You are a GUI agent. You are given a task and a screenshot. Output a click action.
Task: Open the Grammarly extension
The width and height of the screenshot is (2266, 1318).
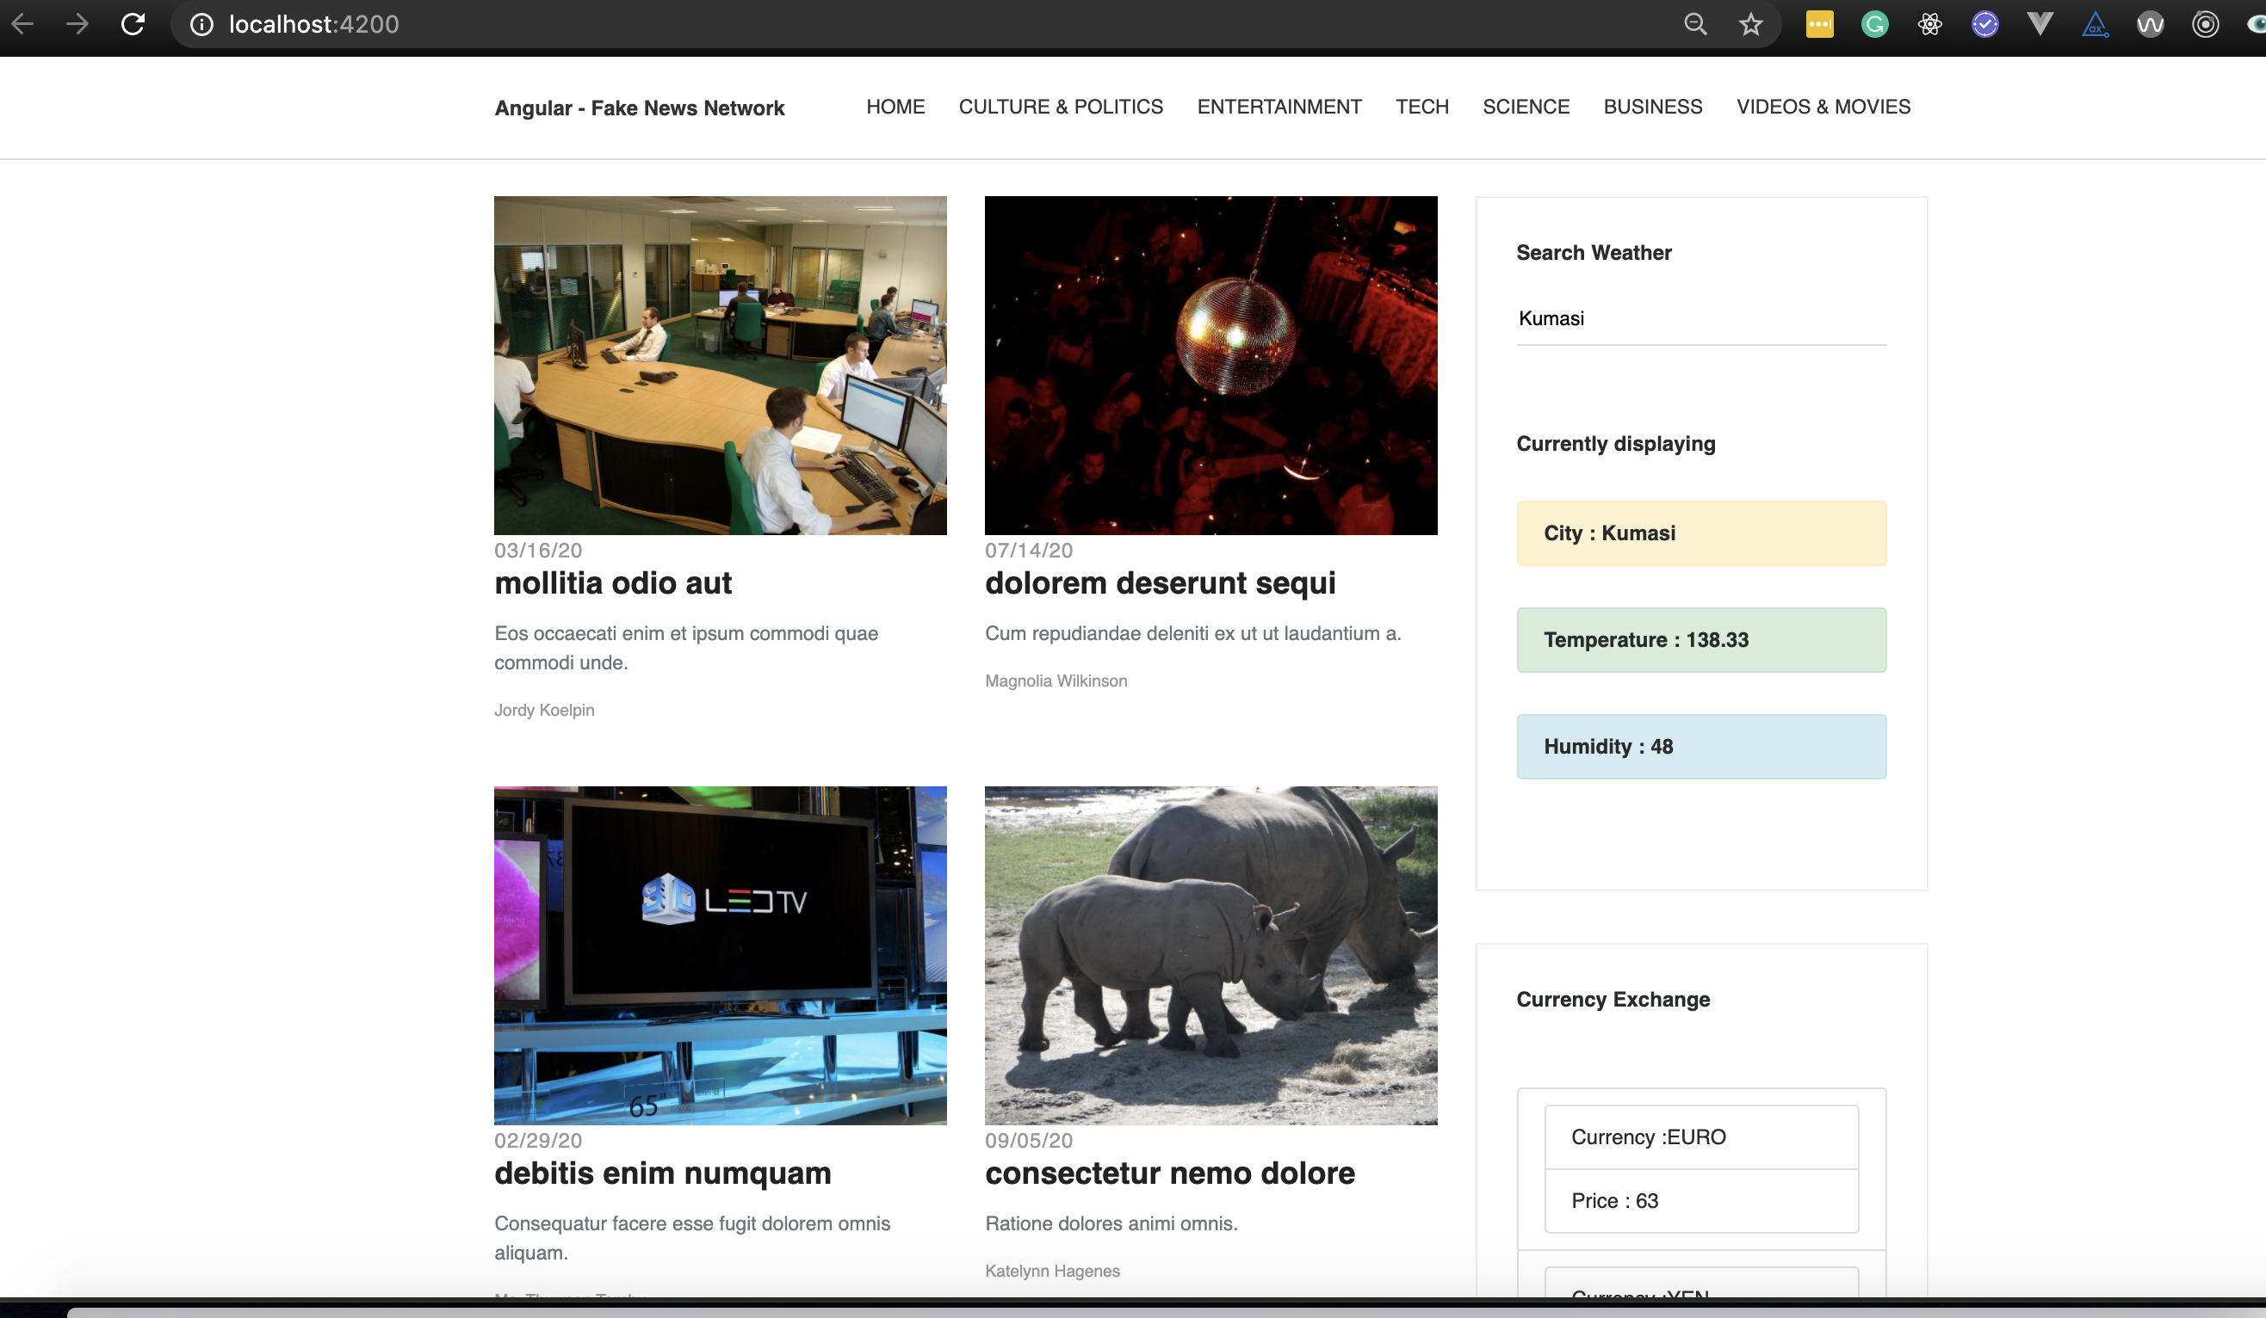coord(1875,24)
